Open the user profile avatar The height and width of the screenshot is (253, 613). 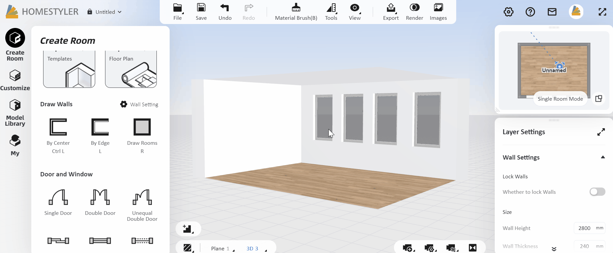[x=576, y=12]
